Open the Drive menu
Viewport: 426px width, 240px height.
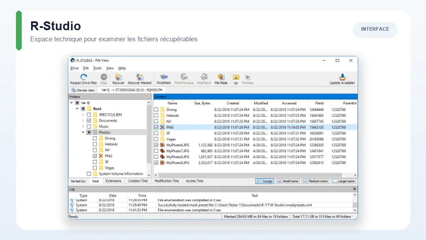point(75,68)
